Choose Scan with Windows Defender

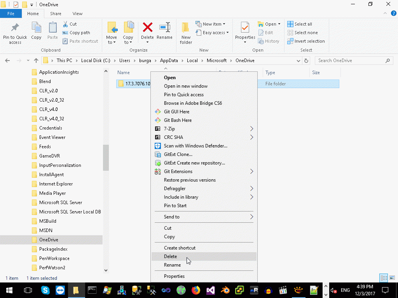[x=204, y=146]
